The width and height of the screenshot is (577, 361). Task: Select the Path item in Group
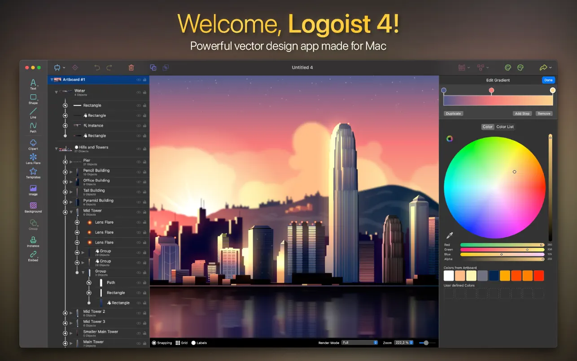click(98, 282)
